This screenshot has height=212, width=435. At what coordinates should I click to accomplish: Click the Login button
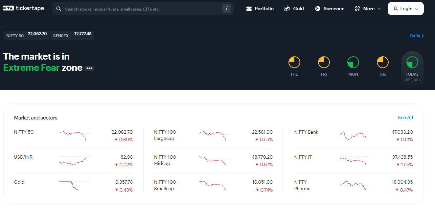406,9
